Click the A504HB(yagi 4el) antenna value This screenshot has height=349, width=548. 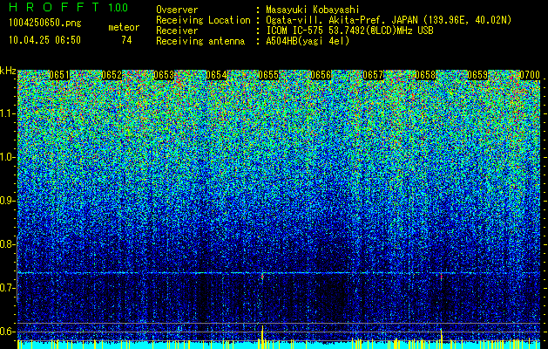(308, 41)
